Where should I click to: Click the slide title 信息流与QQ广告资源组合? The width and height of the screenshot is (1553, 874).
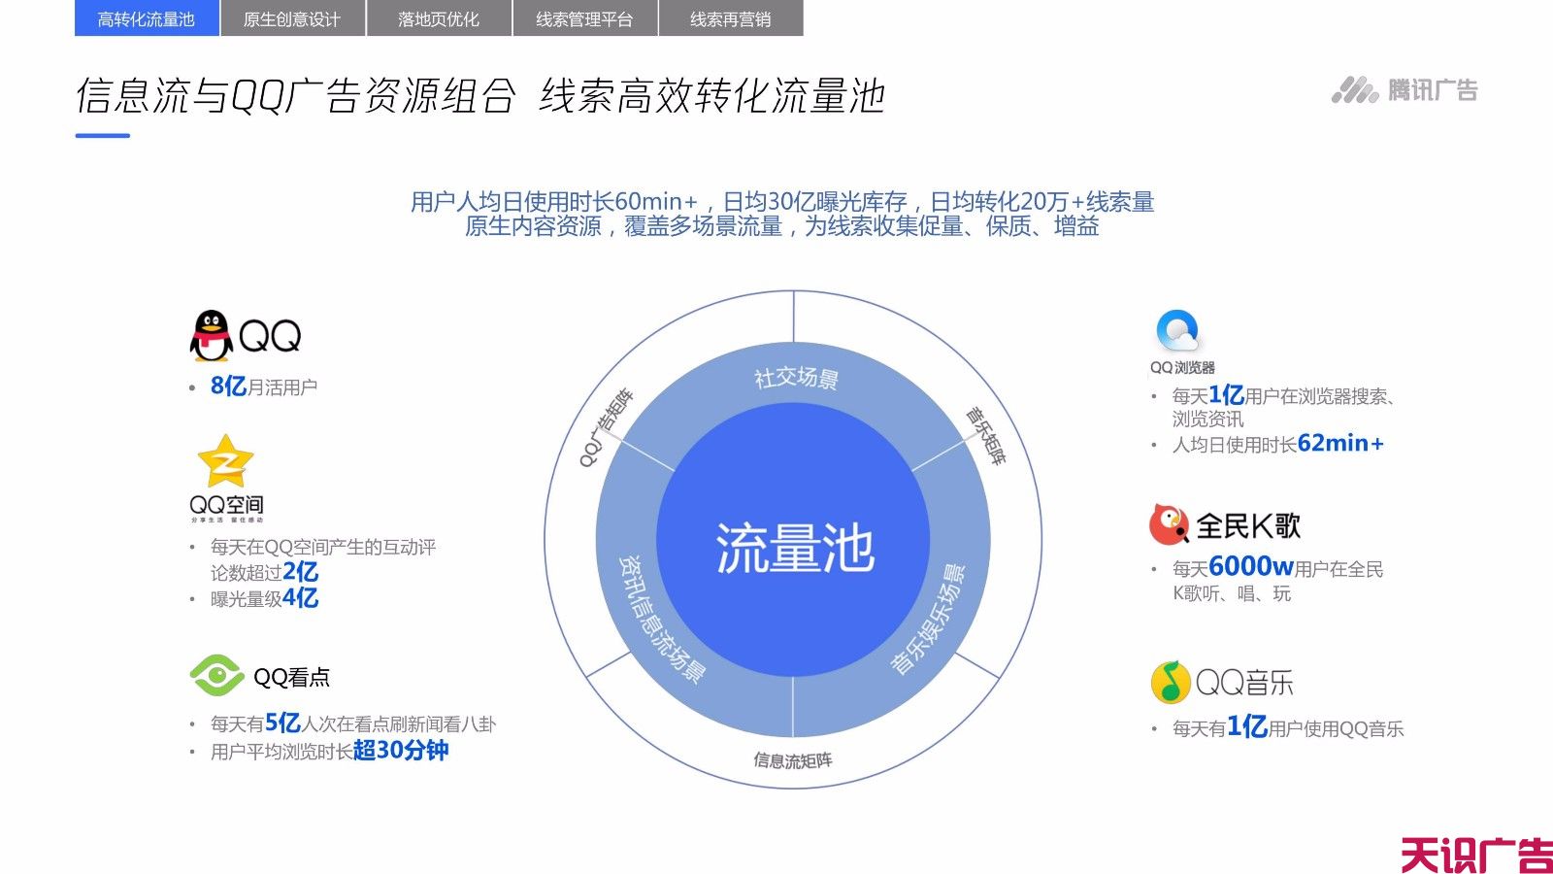pyautogui.click(x=295, y=96)
